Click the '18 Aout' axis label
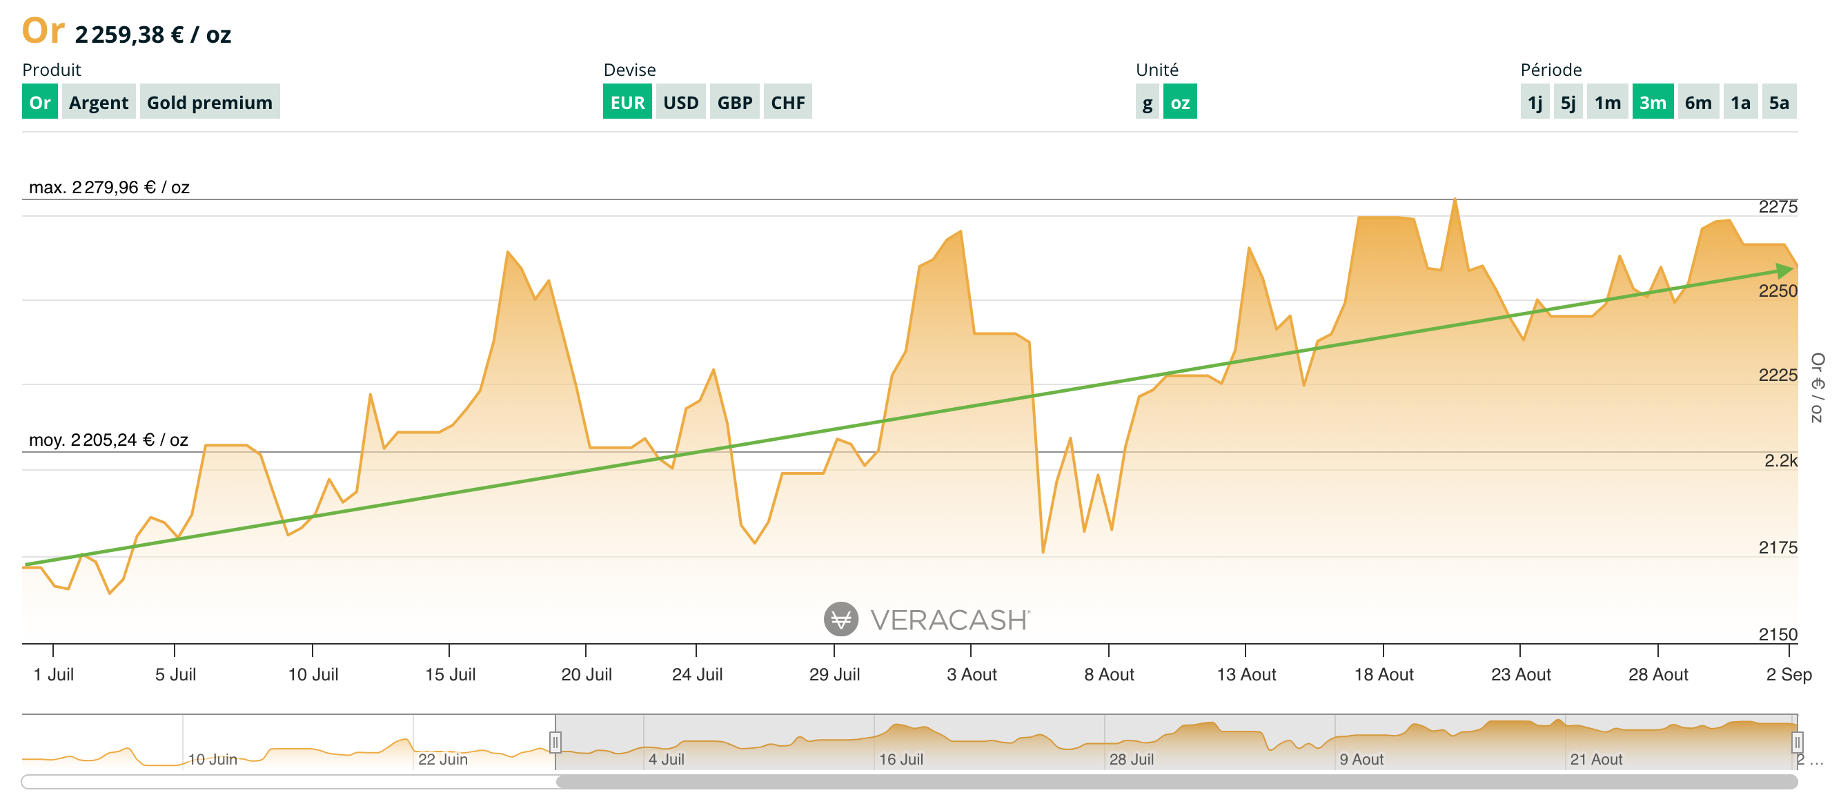The image size is (1841, 806). click(x=1384, y=674)
